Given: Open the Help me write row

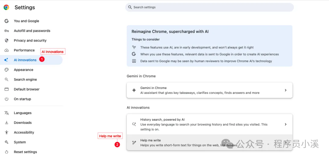Looking at the screenshot, I should click(x=209, y=142).
